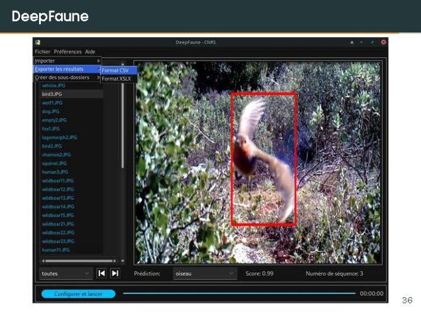Choose Format XSLX export option
Image resolution: width=421 pixels, height=315 pixels.
[x=119, y=79]
